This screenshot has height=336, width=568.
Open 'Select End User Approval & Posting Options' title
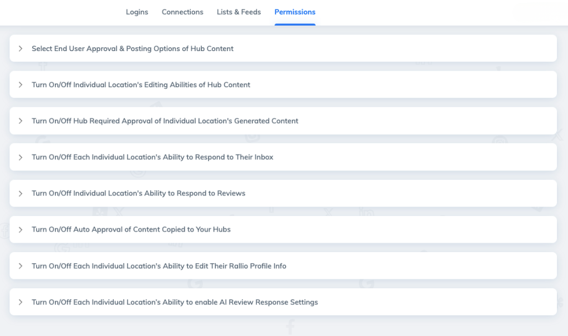tap(133, 49)
